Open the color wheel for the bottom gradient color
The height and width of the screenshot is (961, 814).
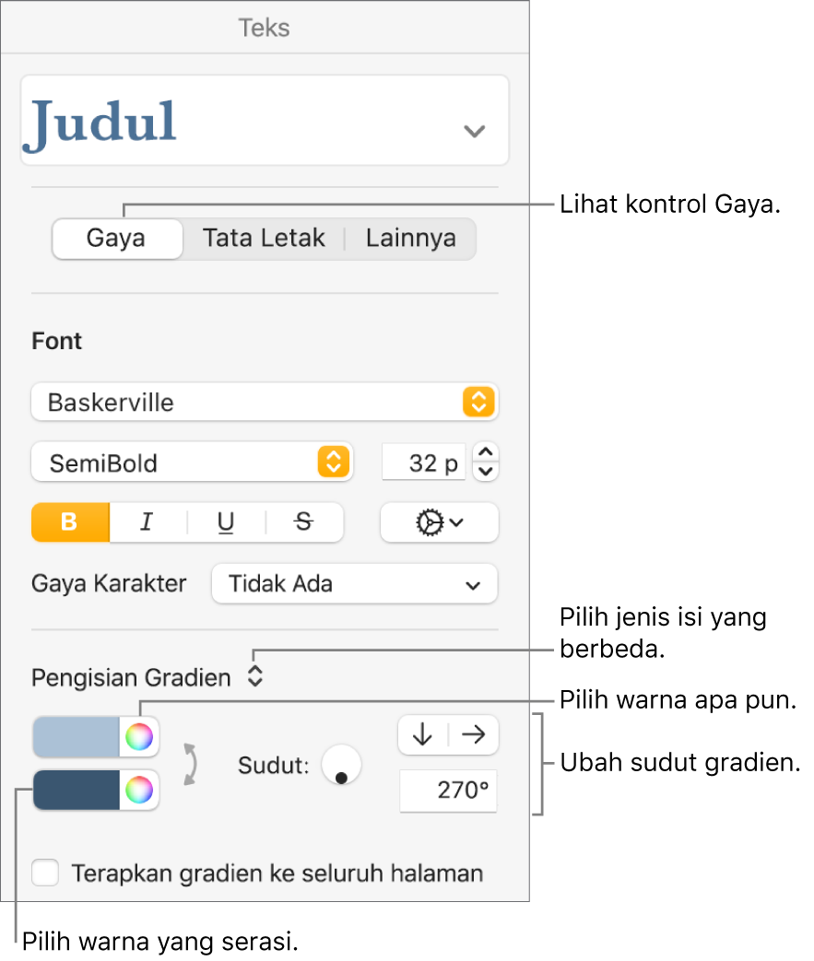point(140,791)
